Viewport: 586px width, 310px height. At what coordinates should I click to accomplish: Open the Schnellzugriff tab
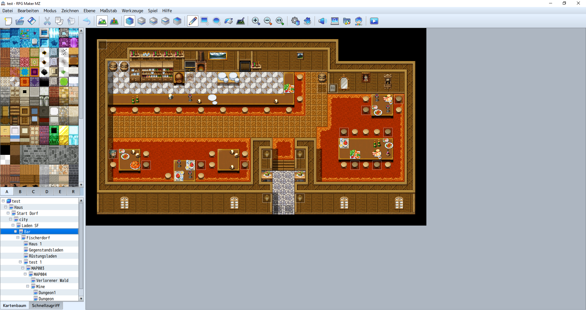click(x=46, y=305)
